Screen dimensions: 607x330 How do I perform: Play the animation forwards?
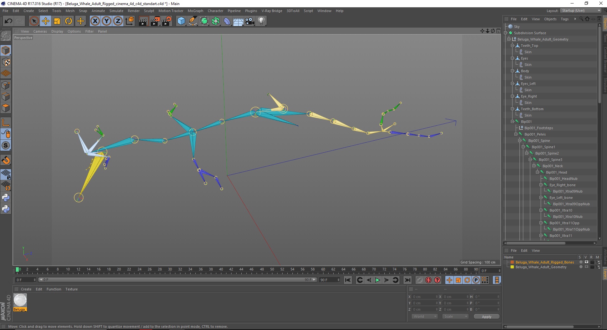(377, 280)
